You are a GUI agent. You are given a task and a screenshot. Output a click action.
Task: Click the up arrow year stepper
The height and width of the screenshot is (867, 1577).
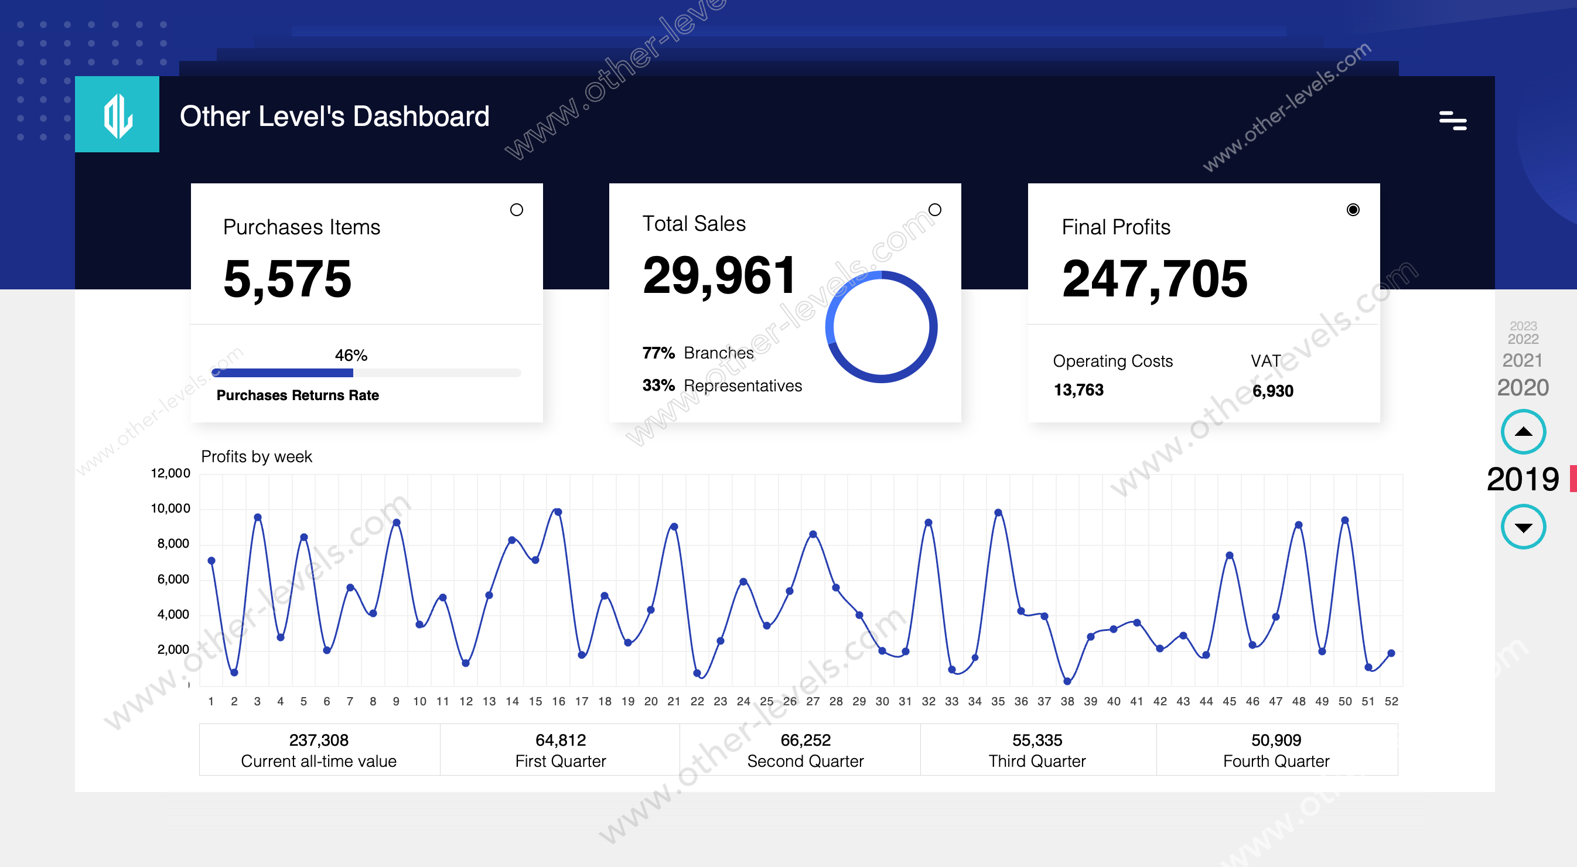tap(1523, 432)
